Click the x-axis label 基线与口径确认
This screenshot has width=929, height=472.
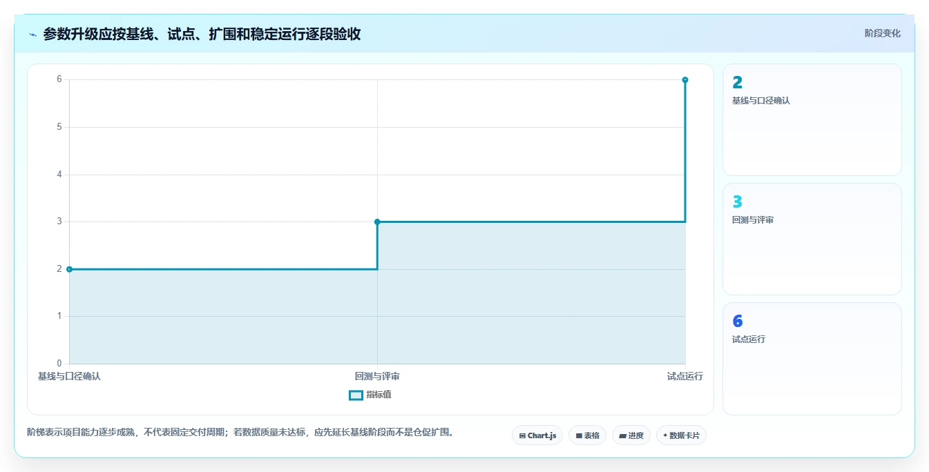(69, 377)
